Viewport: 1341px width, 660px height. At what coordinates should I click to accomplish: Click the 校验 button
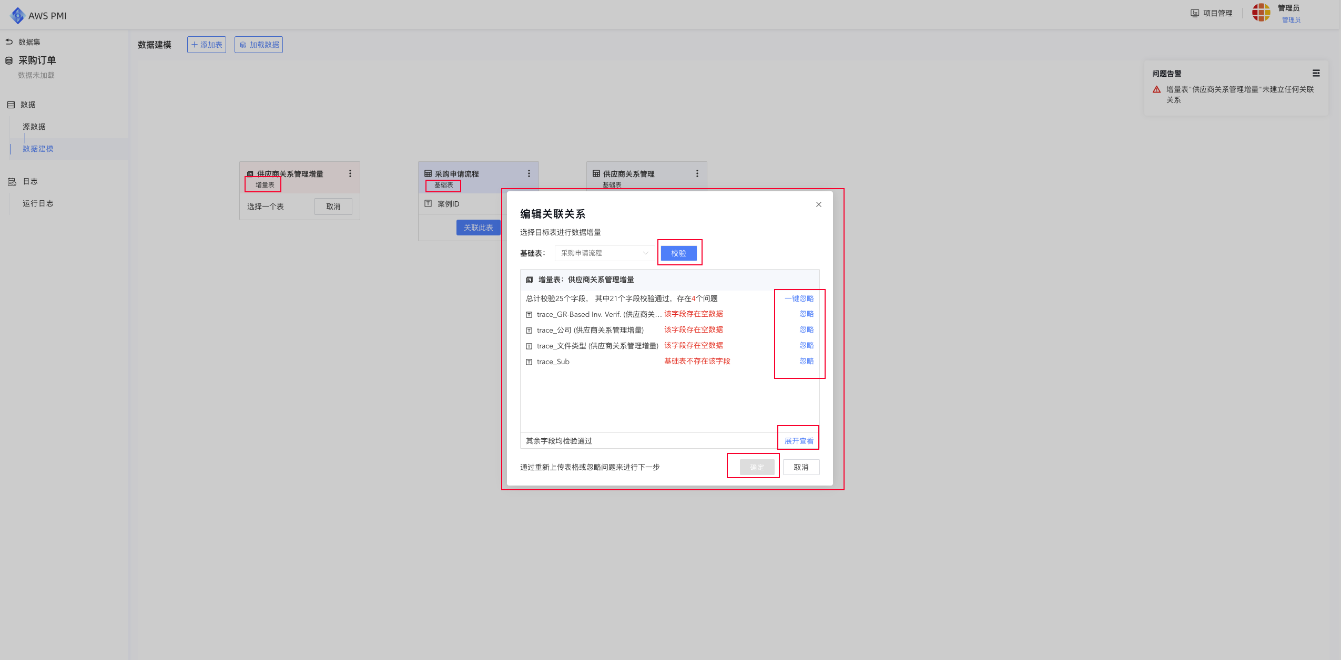click(x=679, y=253)
